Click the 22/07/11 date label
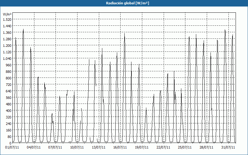Screen dimensions: 248x155 pyautogui.click(x=163, y=148)
